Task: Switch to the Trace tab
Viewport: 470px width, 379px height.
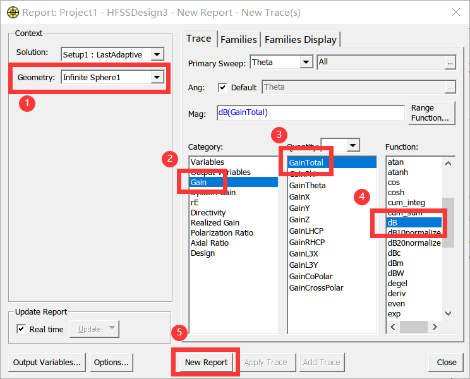Action: [199, 39]
